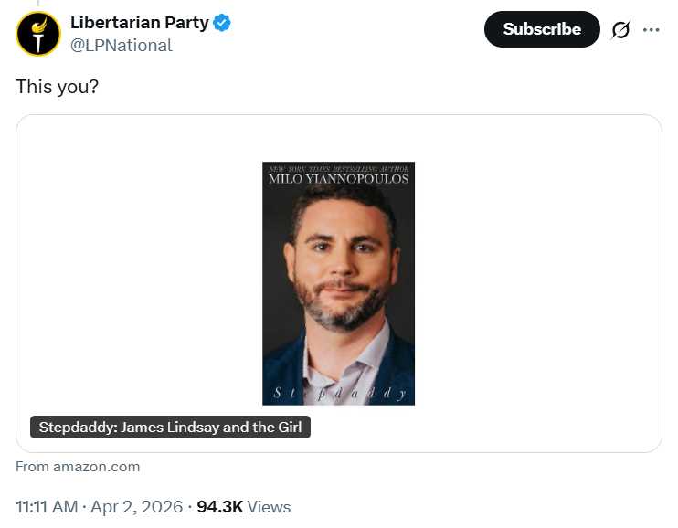The width and height of the screenshot is (678, 528).
Task: Click the @LPNational handle
Action: click(x=121, y=45)
